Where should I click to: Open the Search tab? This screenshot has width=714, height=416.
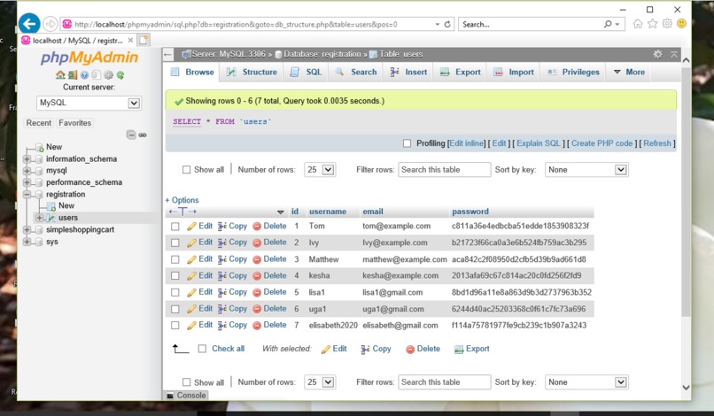pyautogui.click(x=356, y=72)
